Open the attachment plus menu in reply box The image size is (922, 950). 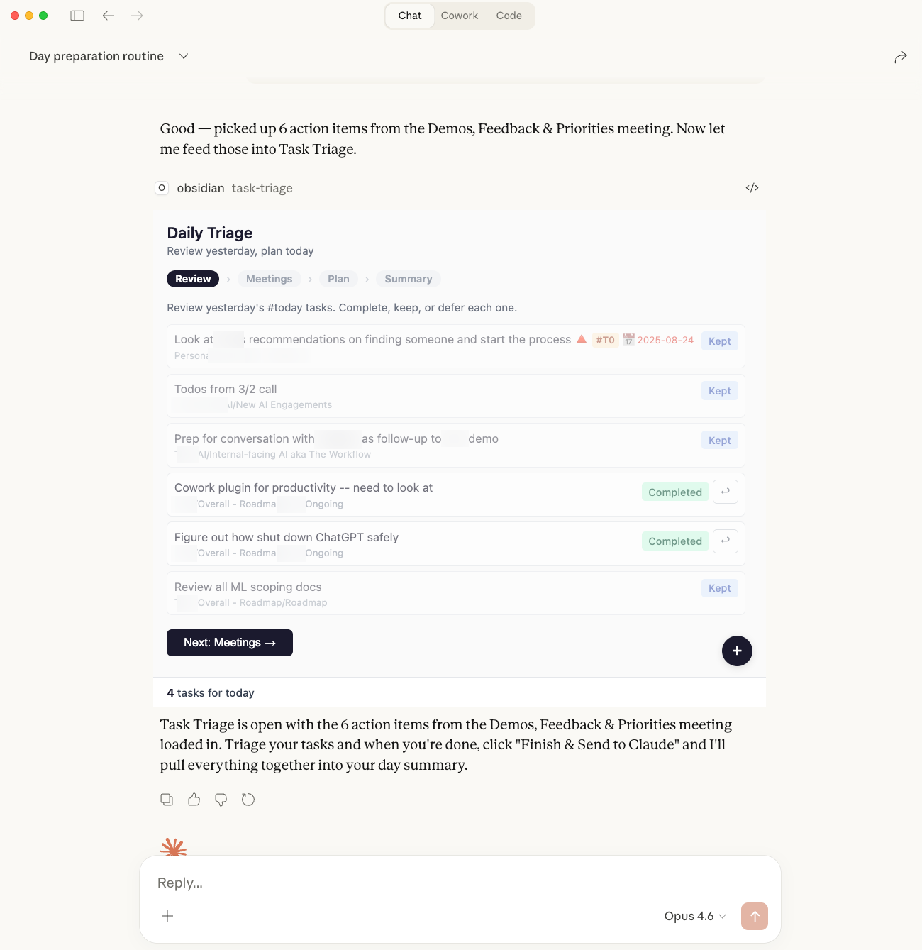(x=167, y=916)
